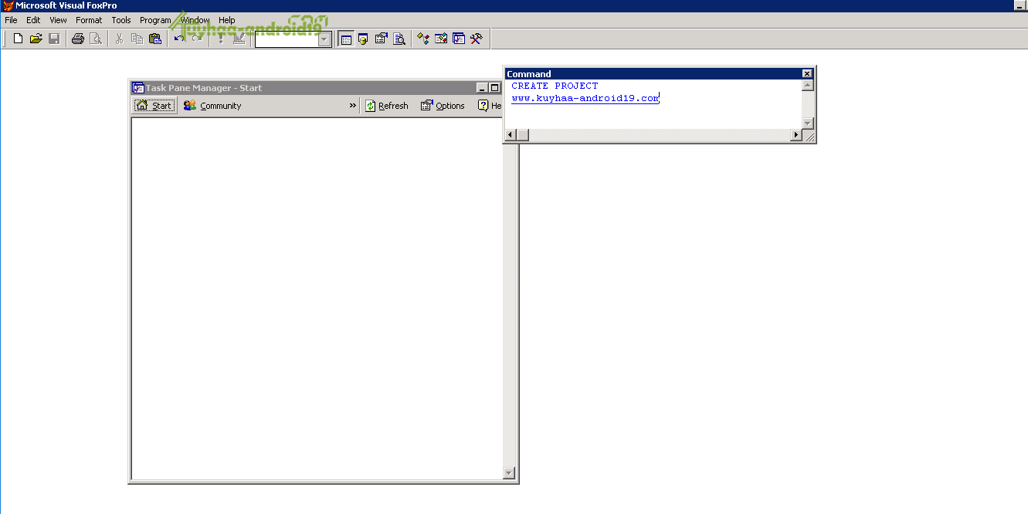Viewport: 1028px width, 514px height.
Task: Click the Command window horizontal scrollbar thumb
Action: click(523, 135)
